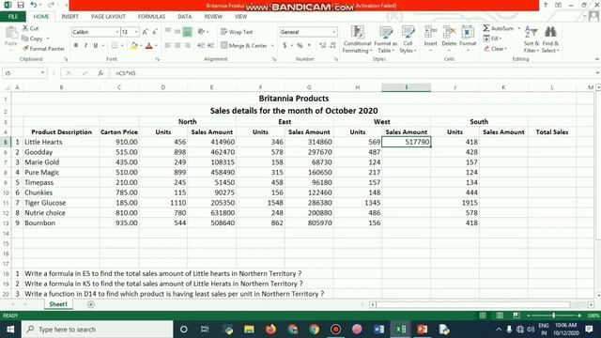The width and height of the screenshot is (601, 338).
Task: Toggle underline formatting
Action: tap(96, 46)
